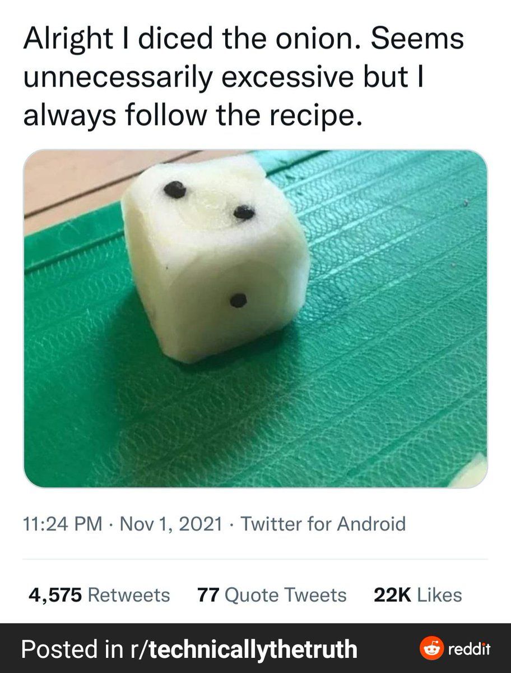Open the 77 Quote Tweets list
This screenshot has height=673, width=511.
[272, 594]
